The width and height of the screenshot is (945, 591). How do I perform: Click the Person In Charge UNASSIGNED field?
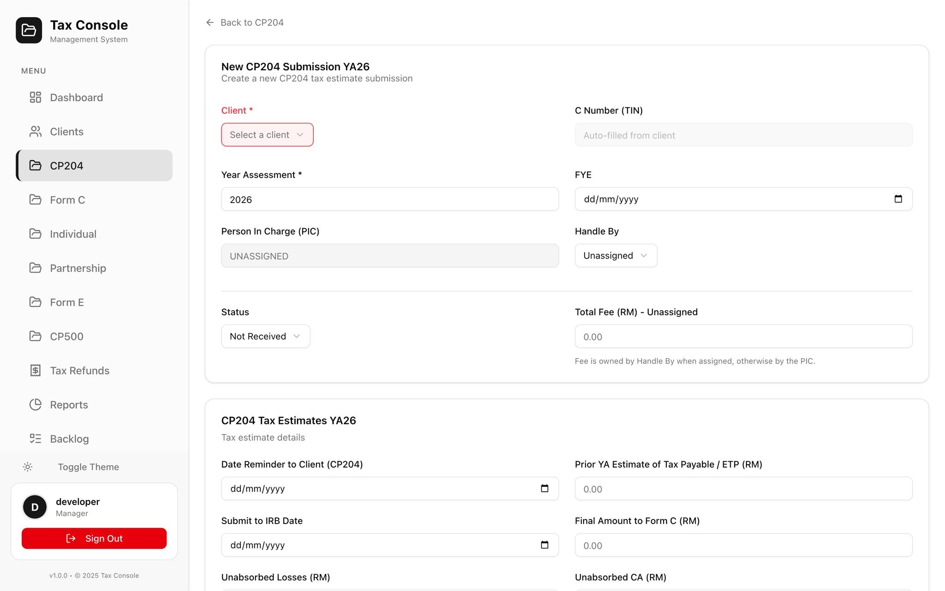(390, 255)
